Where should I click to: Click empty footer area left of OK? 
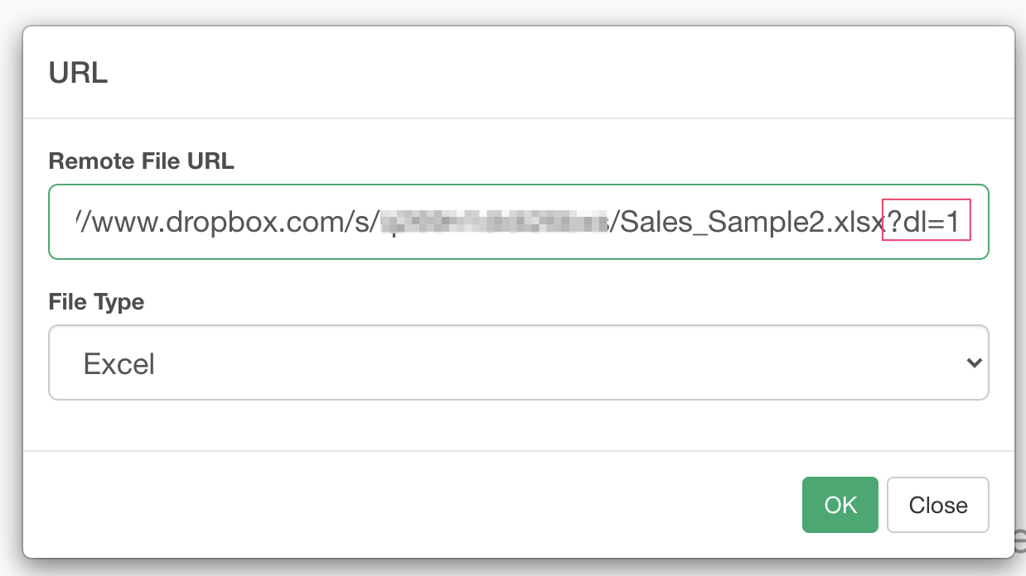[414, 504]
